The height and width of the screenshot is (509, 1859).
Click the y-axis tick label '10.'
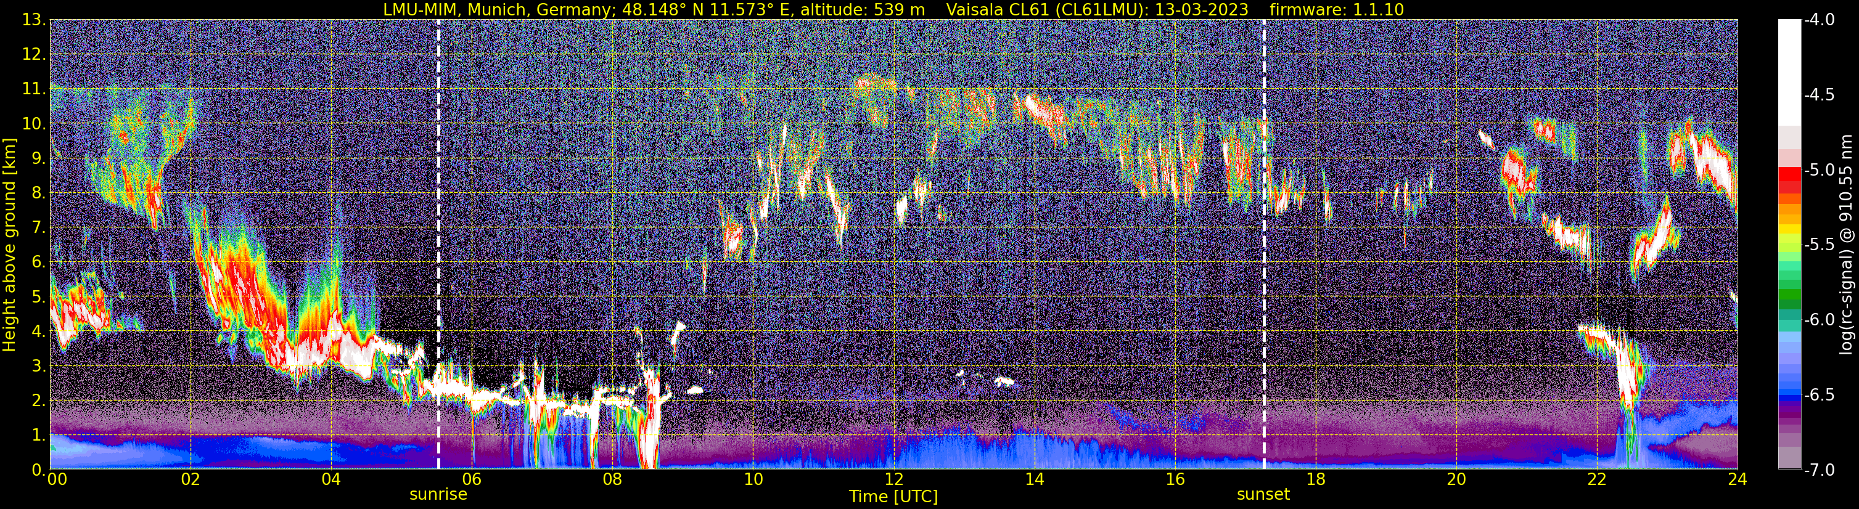[x=34, y=124]
